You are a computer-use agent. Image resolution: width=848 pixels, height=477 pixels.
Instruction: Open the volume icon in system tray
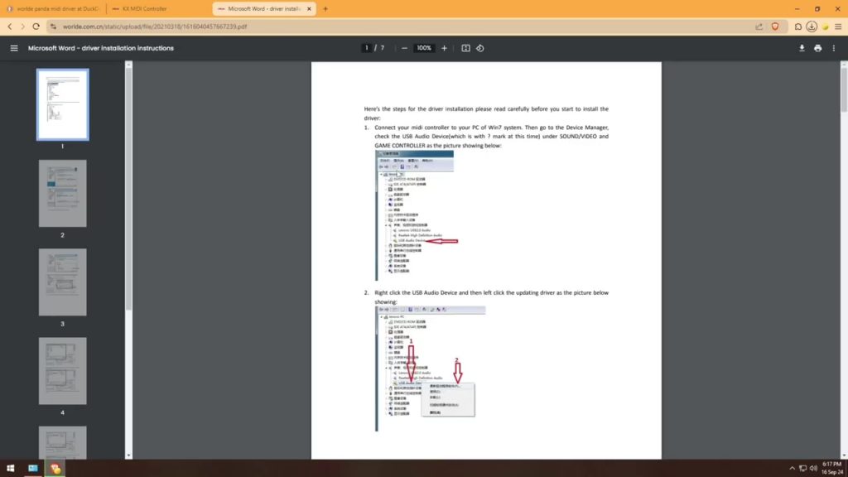(x=813, y=469)
